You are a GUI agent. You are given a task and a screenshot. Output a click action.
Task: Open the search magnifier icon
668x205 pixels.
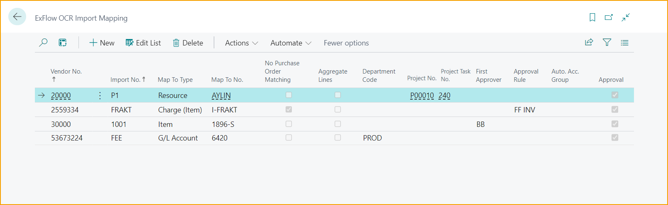pyautogui.click(x=43, y=43)
